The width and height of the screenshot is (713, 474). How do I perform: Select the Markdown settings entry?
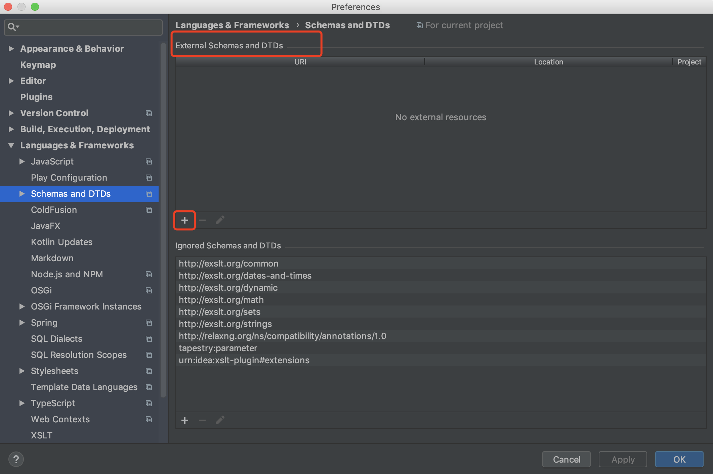(x=52, y=258)
